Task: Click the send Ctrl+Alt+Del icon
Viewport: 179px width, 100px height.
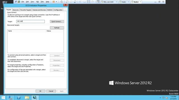Action: click(x=62, y=2)
